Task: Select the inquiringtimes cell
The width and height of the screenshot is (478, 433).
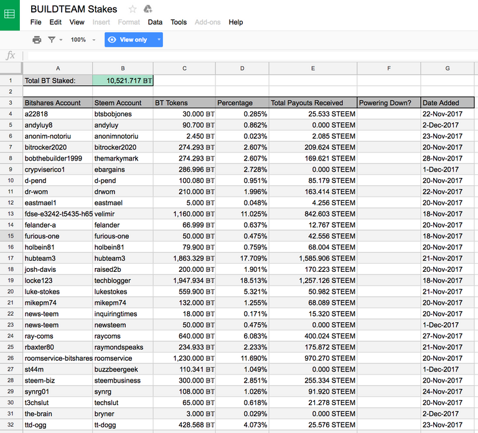Action: pos(123,314)
